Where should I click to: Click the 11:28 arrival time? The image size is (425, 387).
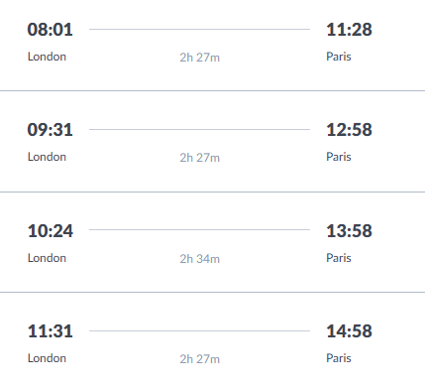point(349,30)
